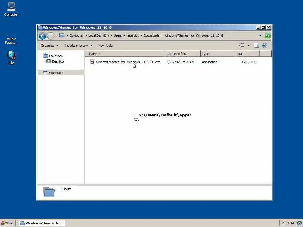This screenshot has width=303, height=227.
Task: Click the 150,234 KB size cell
Action: coord(249,62)
